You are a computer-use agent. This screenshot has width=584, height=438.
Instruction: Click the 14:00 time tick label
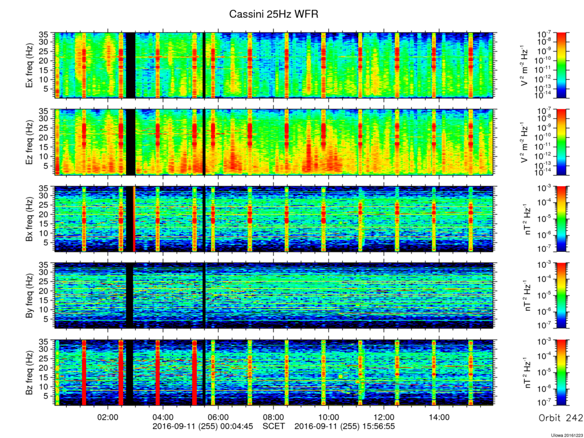point(439,417)
